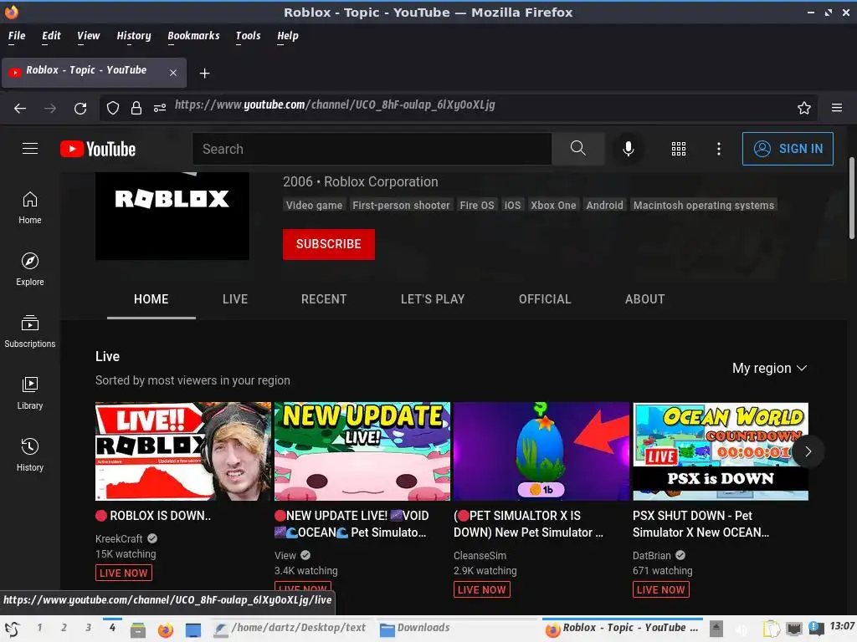Open the YouTube apps grid icon
This screenshot has width=857, height=642.
click(x=678, y=149)
